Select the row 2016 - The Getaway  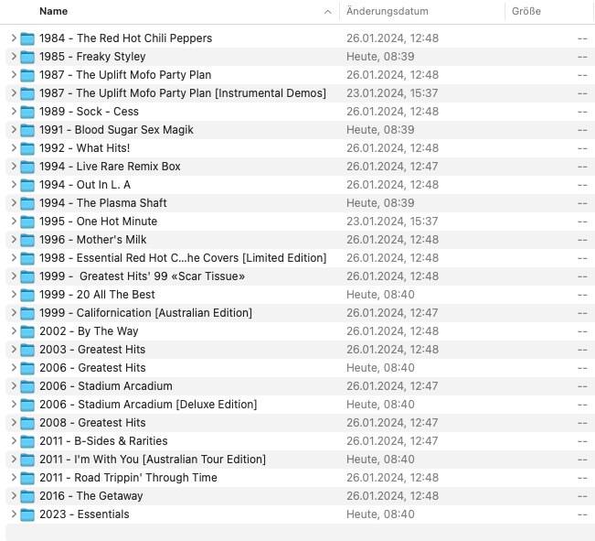click(300, 496)
